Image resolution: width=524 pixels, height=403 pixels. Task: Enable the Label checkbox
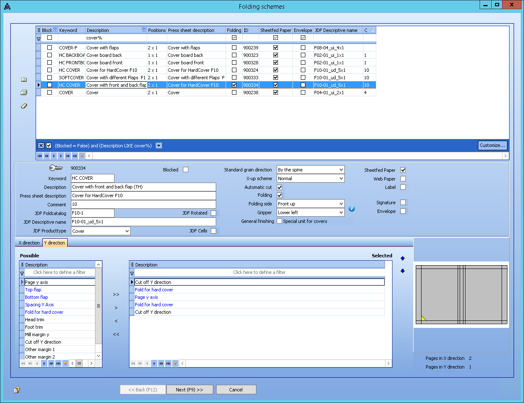click(403, 187)
